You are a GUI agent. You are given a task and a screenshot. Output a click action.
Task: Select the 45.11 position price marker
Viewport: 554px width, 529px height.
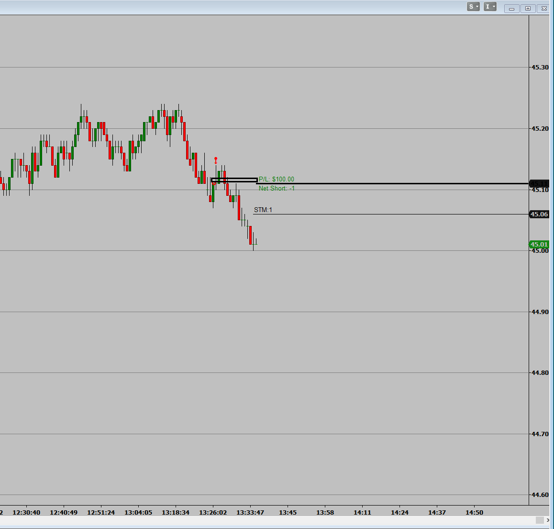[539, 183]
